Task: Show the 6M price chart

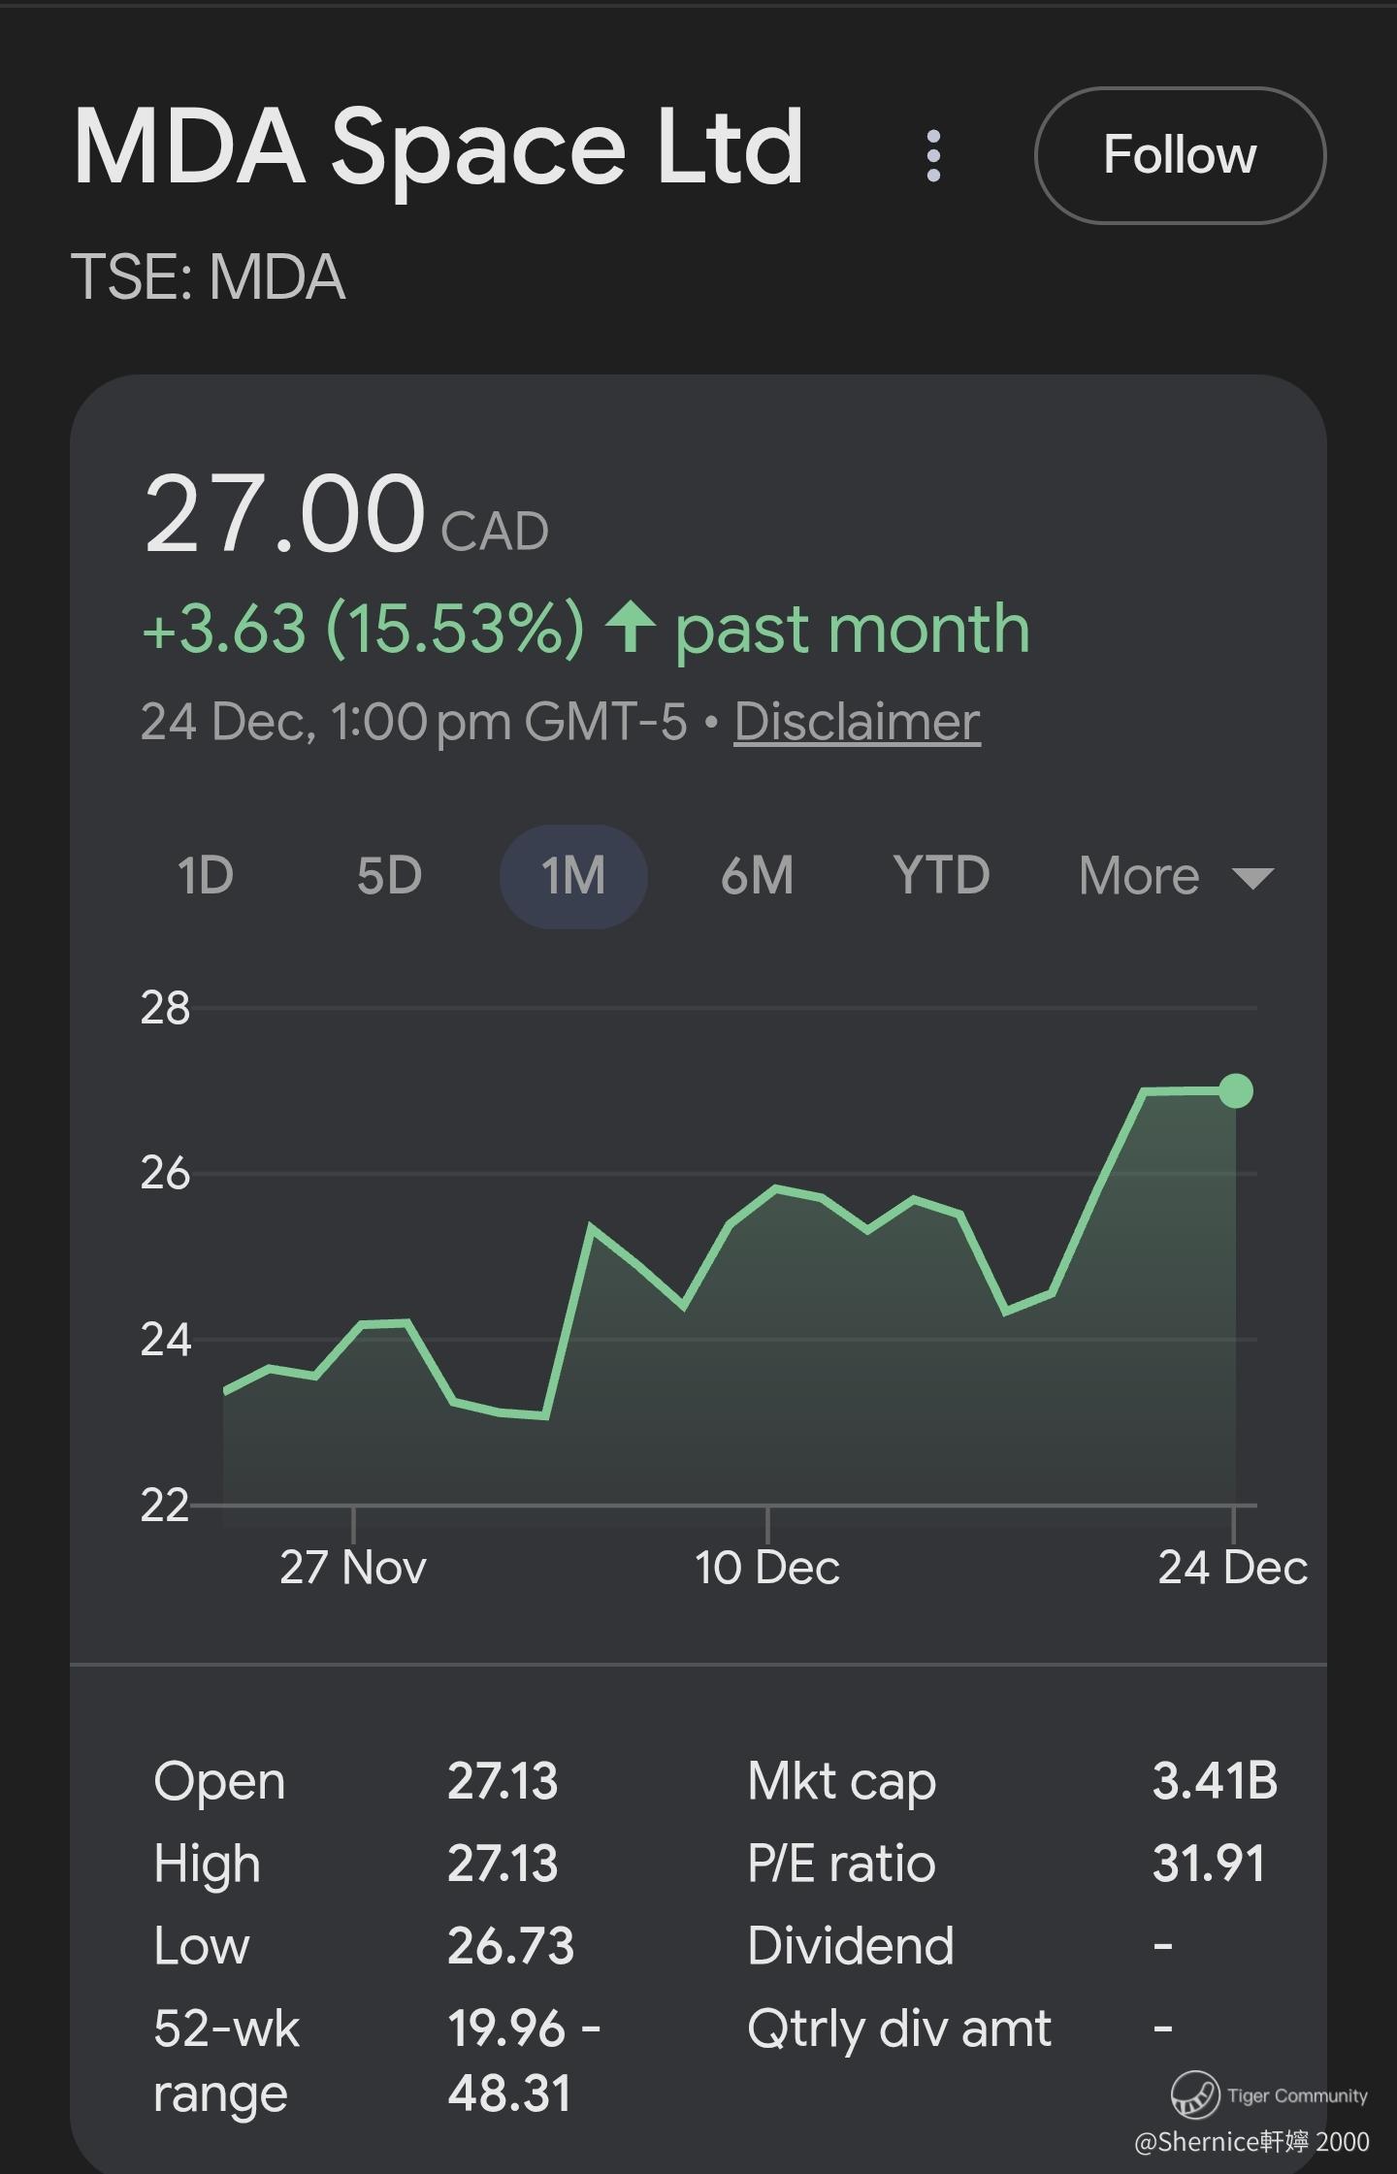Action: coord(757,876)
